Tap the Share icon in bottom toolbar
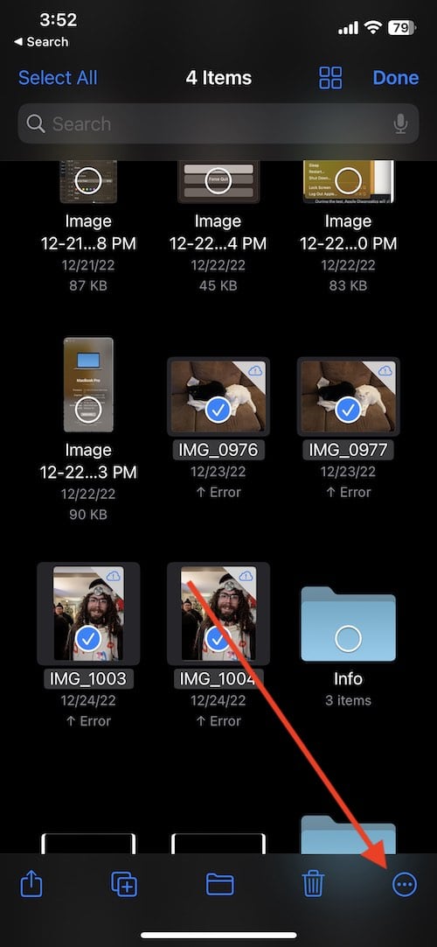437x947 pixels. [32, 885]
